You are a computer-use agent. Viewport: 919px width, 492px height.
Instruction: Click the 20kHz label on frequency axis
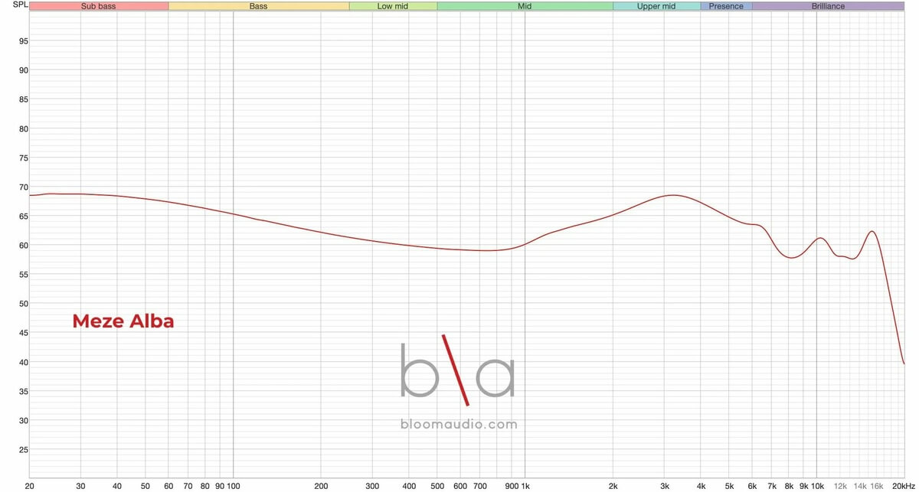click(904, 486)
